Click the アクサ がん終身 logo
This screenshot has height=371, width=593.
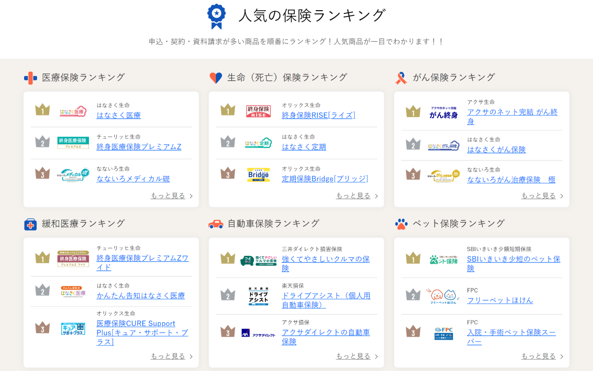coord(444,112)
